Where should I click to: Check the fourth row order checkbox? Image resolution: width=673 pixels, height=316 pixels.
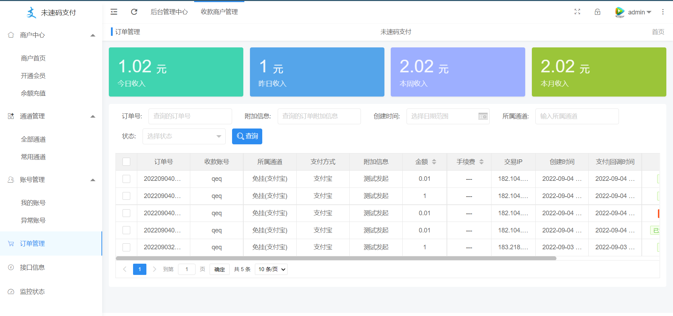126,230
